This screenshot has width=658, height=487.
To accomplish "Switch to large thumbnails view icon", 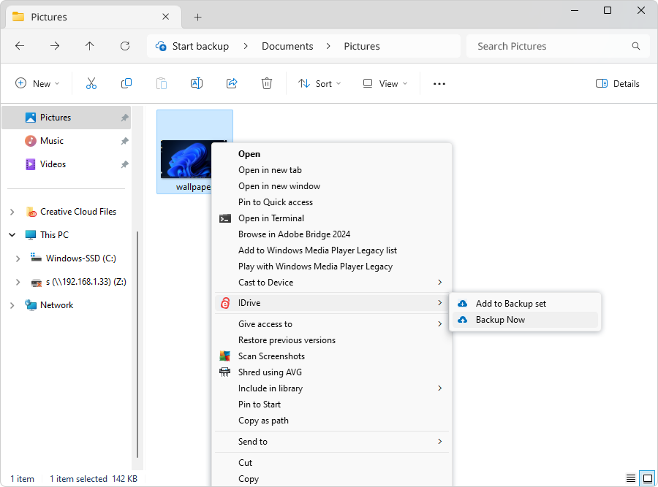I will point(647,479).
